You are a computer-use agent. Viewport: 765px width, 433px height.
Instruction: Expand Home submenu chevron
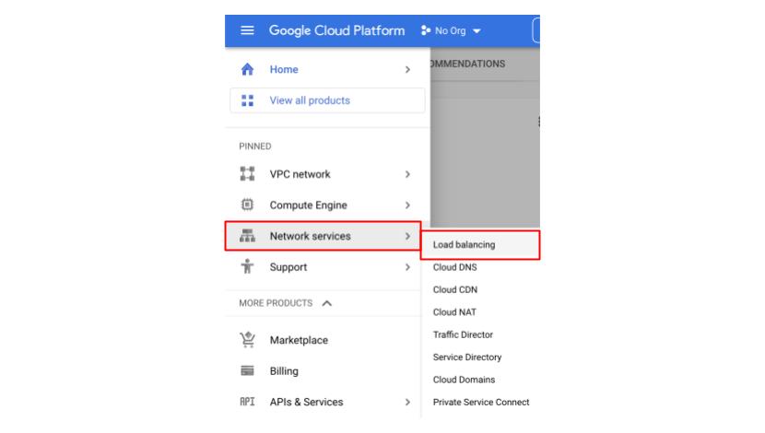407,70
